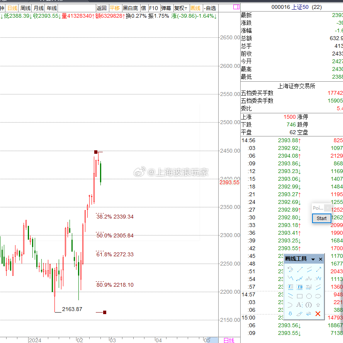Click the blue down-arrow marker tool
This screenshot has width=343, height=343.
290,314
